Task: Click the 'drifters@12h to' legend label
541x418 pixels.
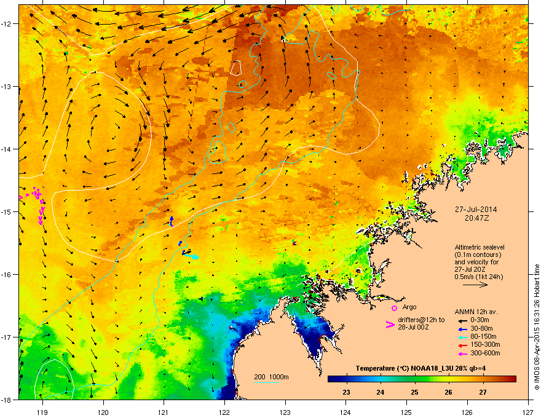Action: coord(421,320)
